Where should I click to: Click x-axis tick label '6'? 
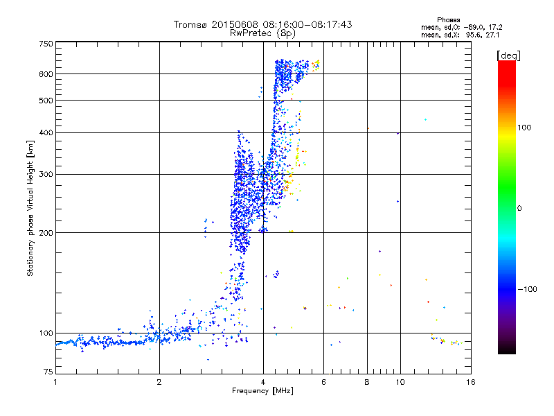click(x=323, y=382)
